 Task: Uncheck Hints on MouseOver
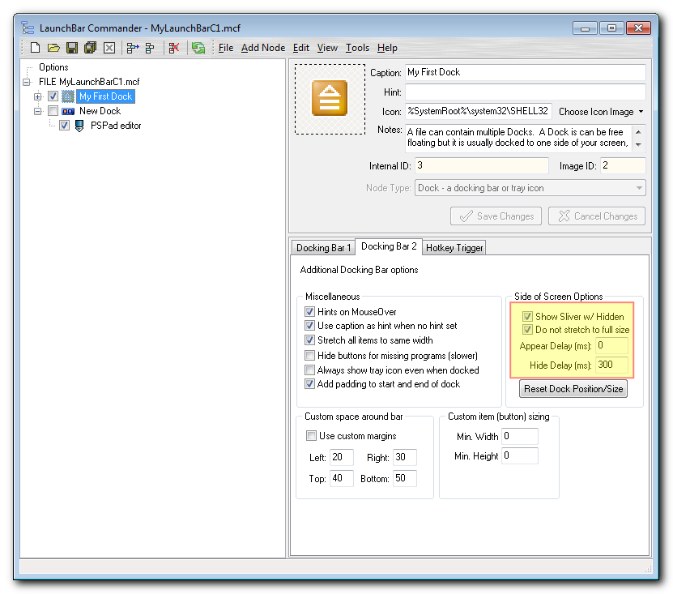(309, 311)
